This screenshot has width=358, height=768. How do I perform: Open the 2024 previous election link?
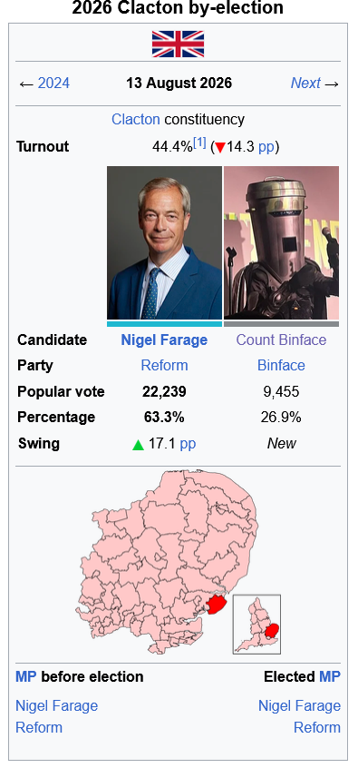(x=53, y=84)
